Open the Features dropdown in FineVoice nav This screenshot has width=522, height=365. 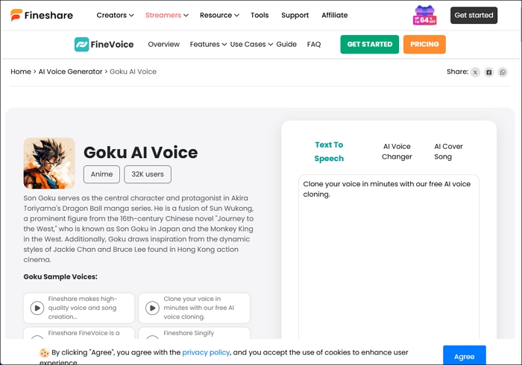(208, 45)
